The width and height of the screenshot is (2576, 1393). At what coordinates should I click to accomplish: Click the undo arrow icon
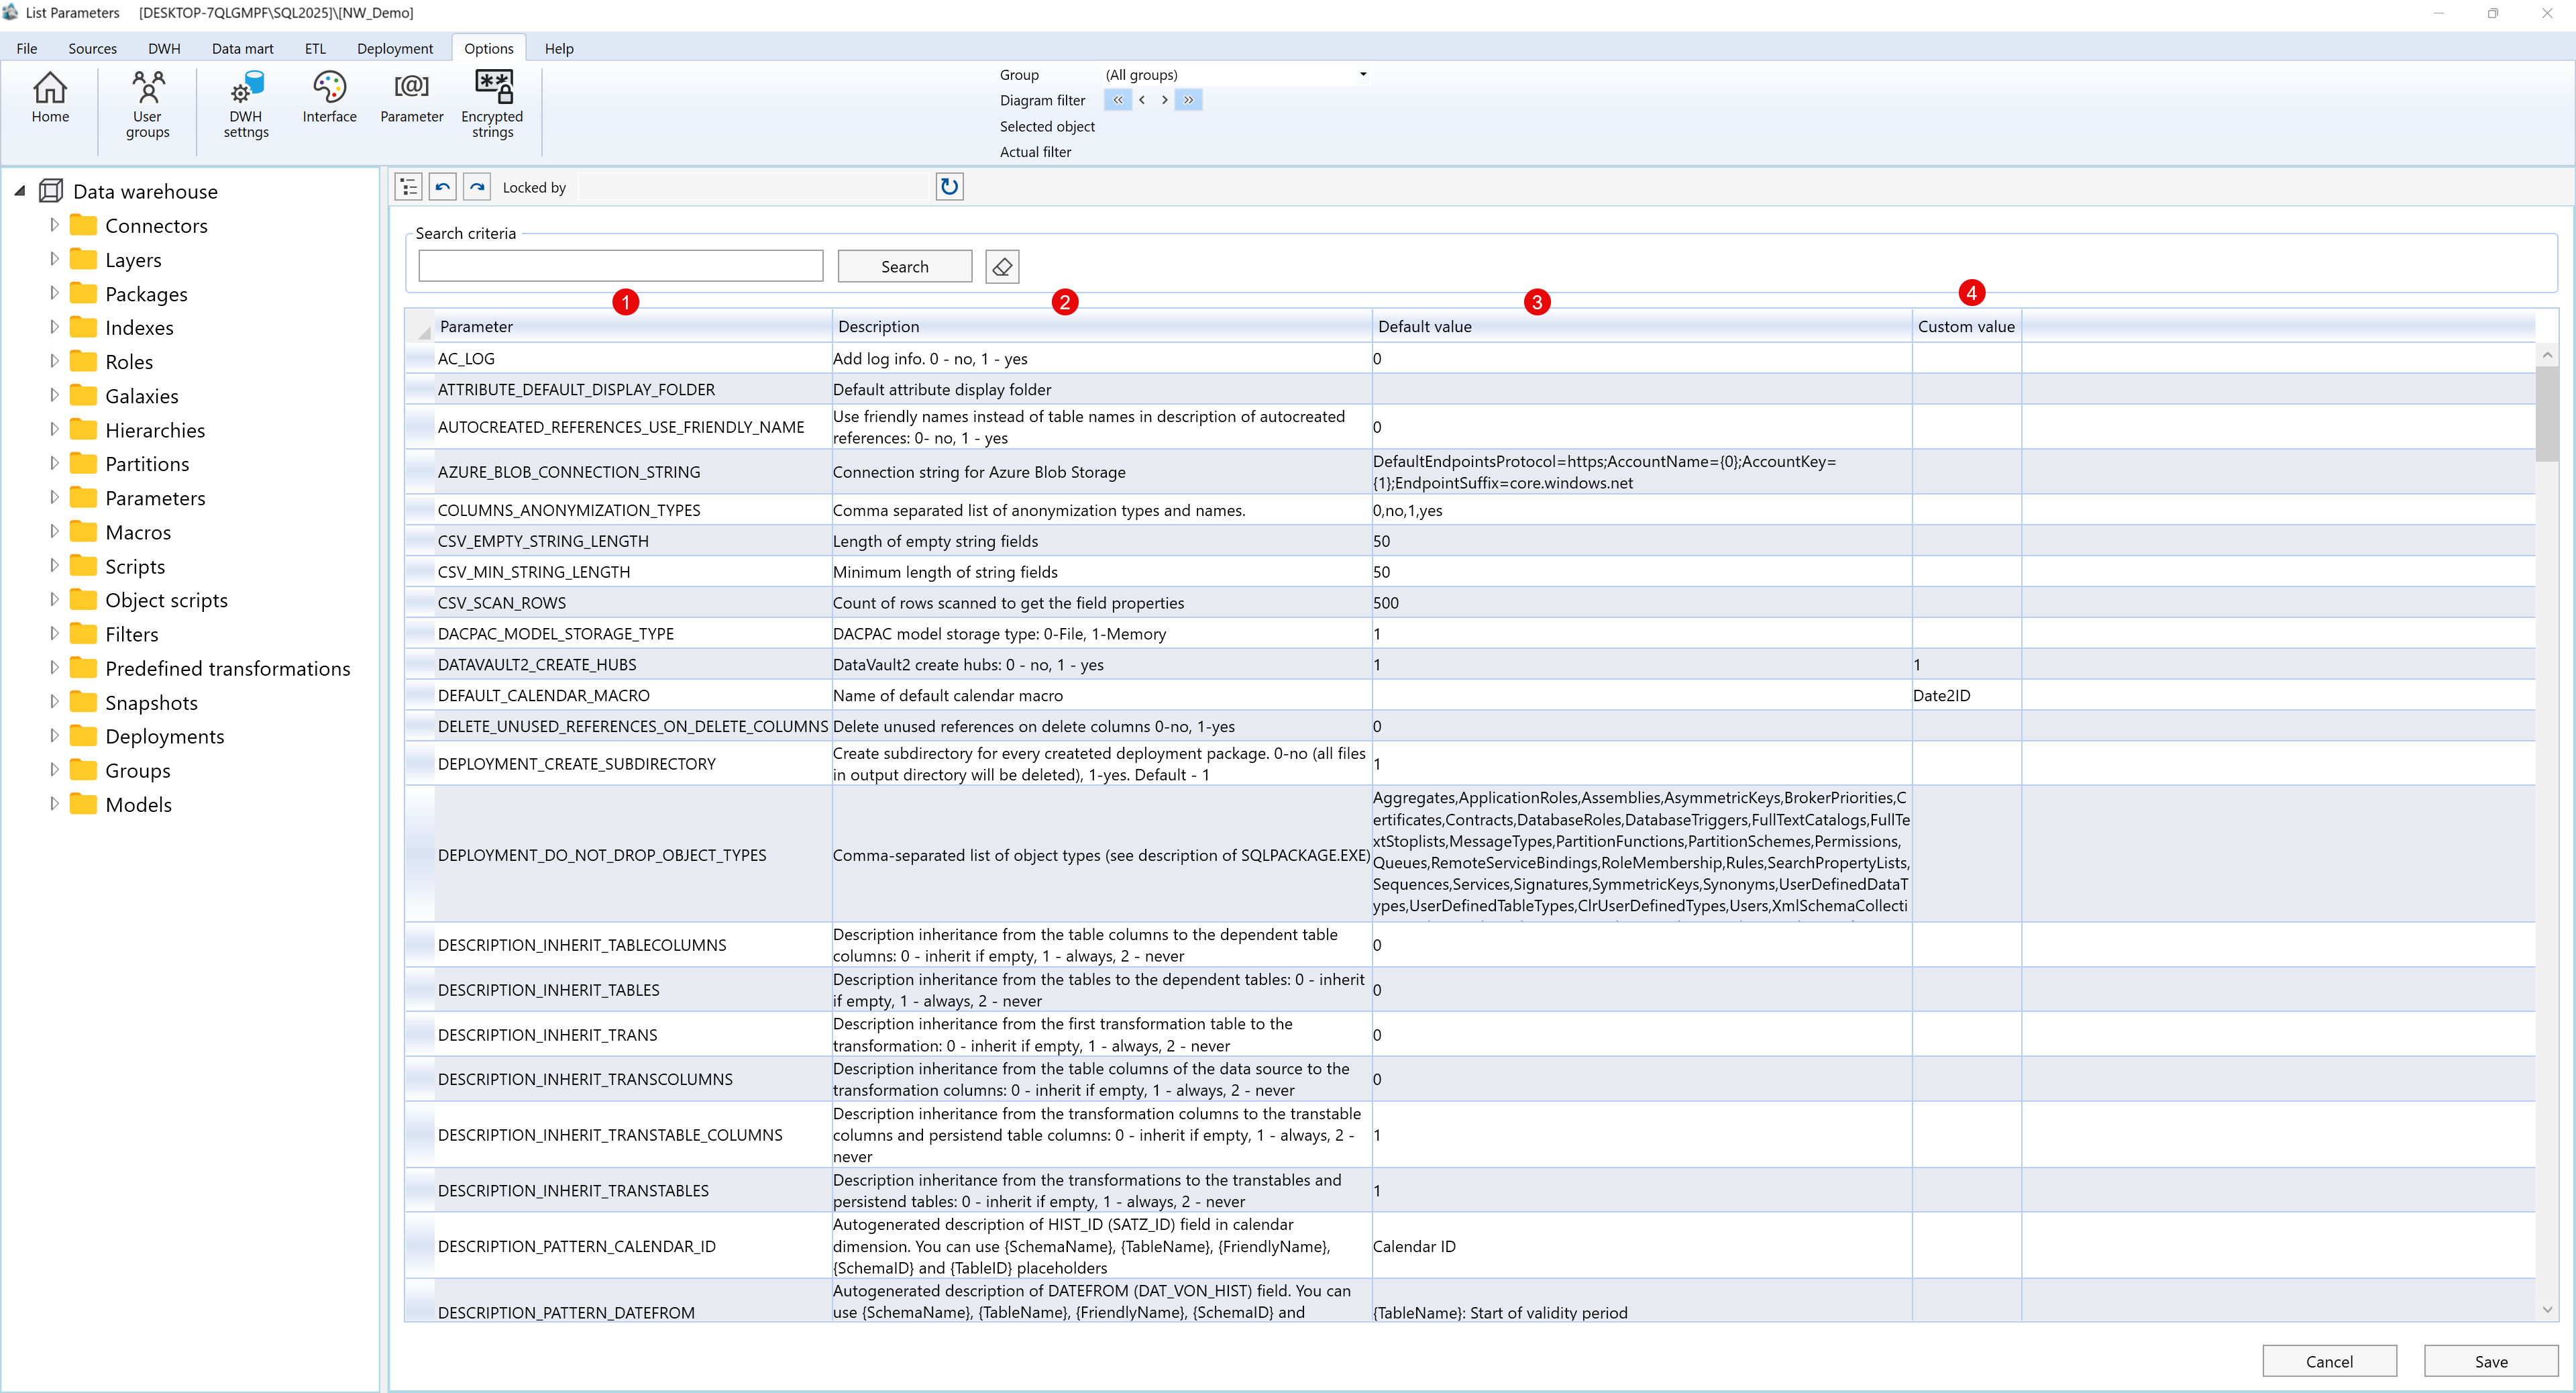click(442, 186)
